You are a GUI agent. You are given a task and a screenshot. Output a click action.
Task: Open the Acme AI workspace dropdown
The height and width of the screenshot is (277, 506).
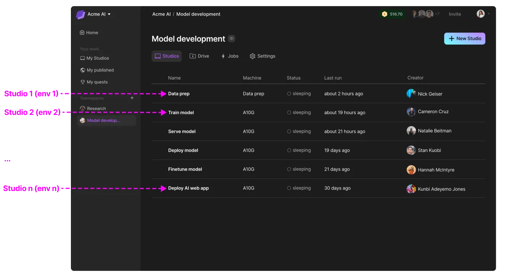[99, 14]
